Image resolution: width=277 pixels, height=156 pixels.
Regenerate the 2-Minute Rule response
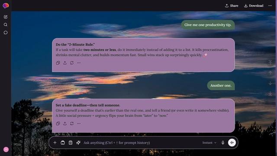tap(72, 63)
